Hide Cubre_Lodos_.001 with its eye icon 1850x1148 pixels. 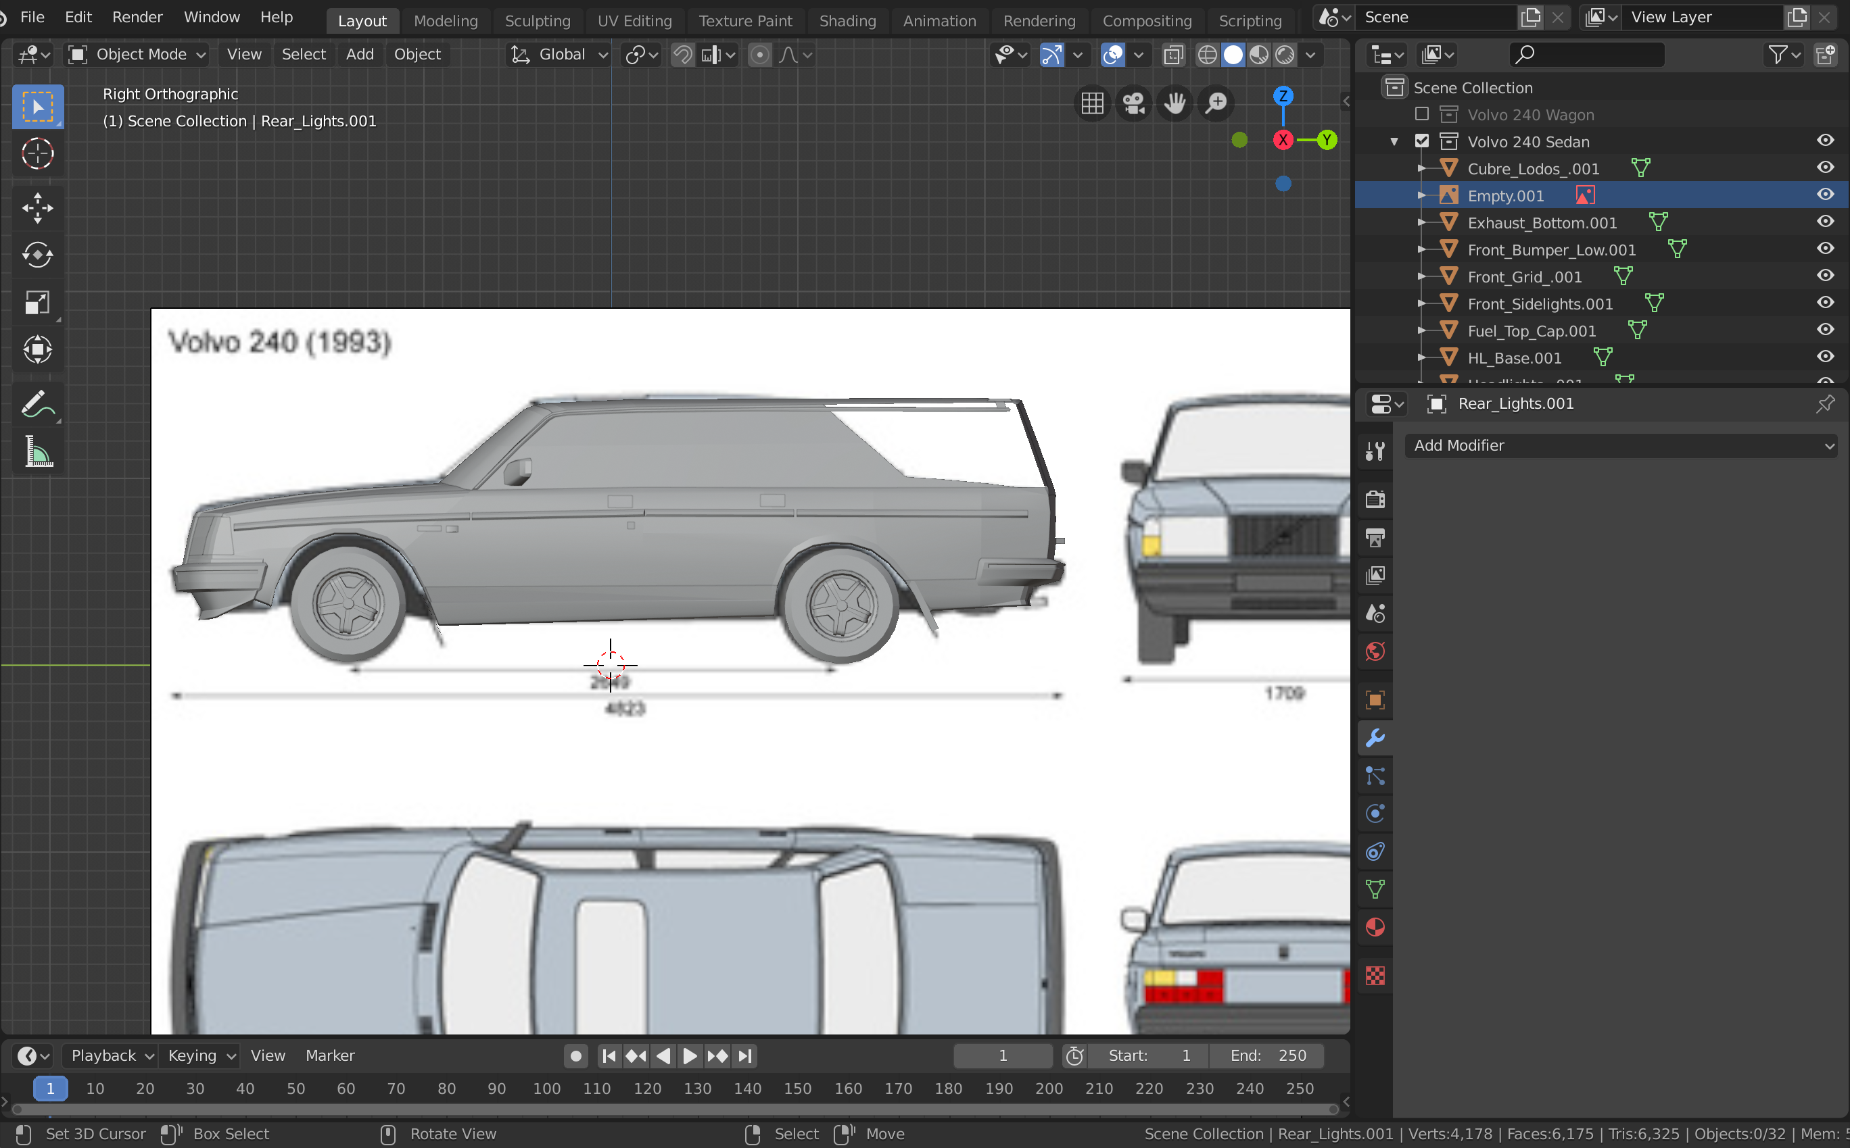pos(1825,168)
